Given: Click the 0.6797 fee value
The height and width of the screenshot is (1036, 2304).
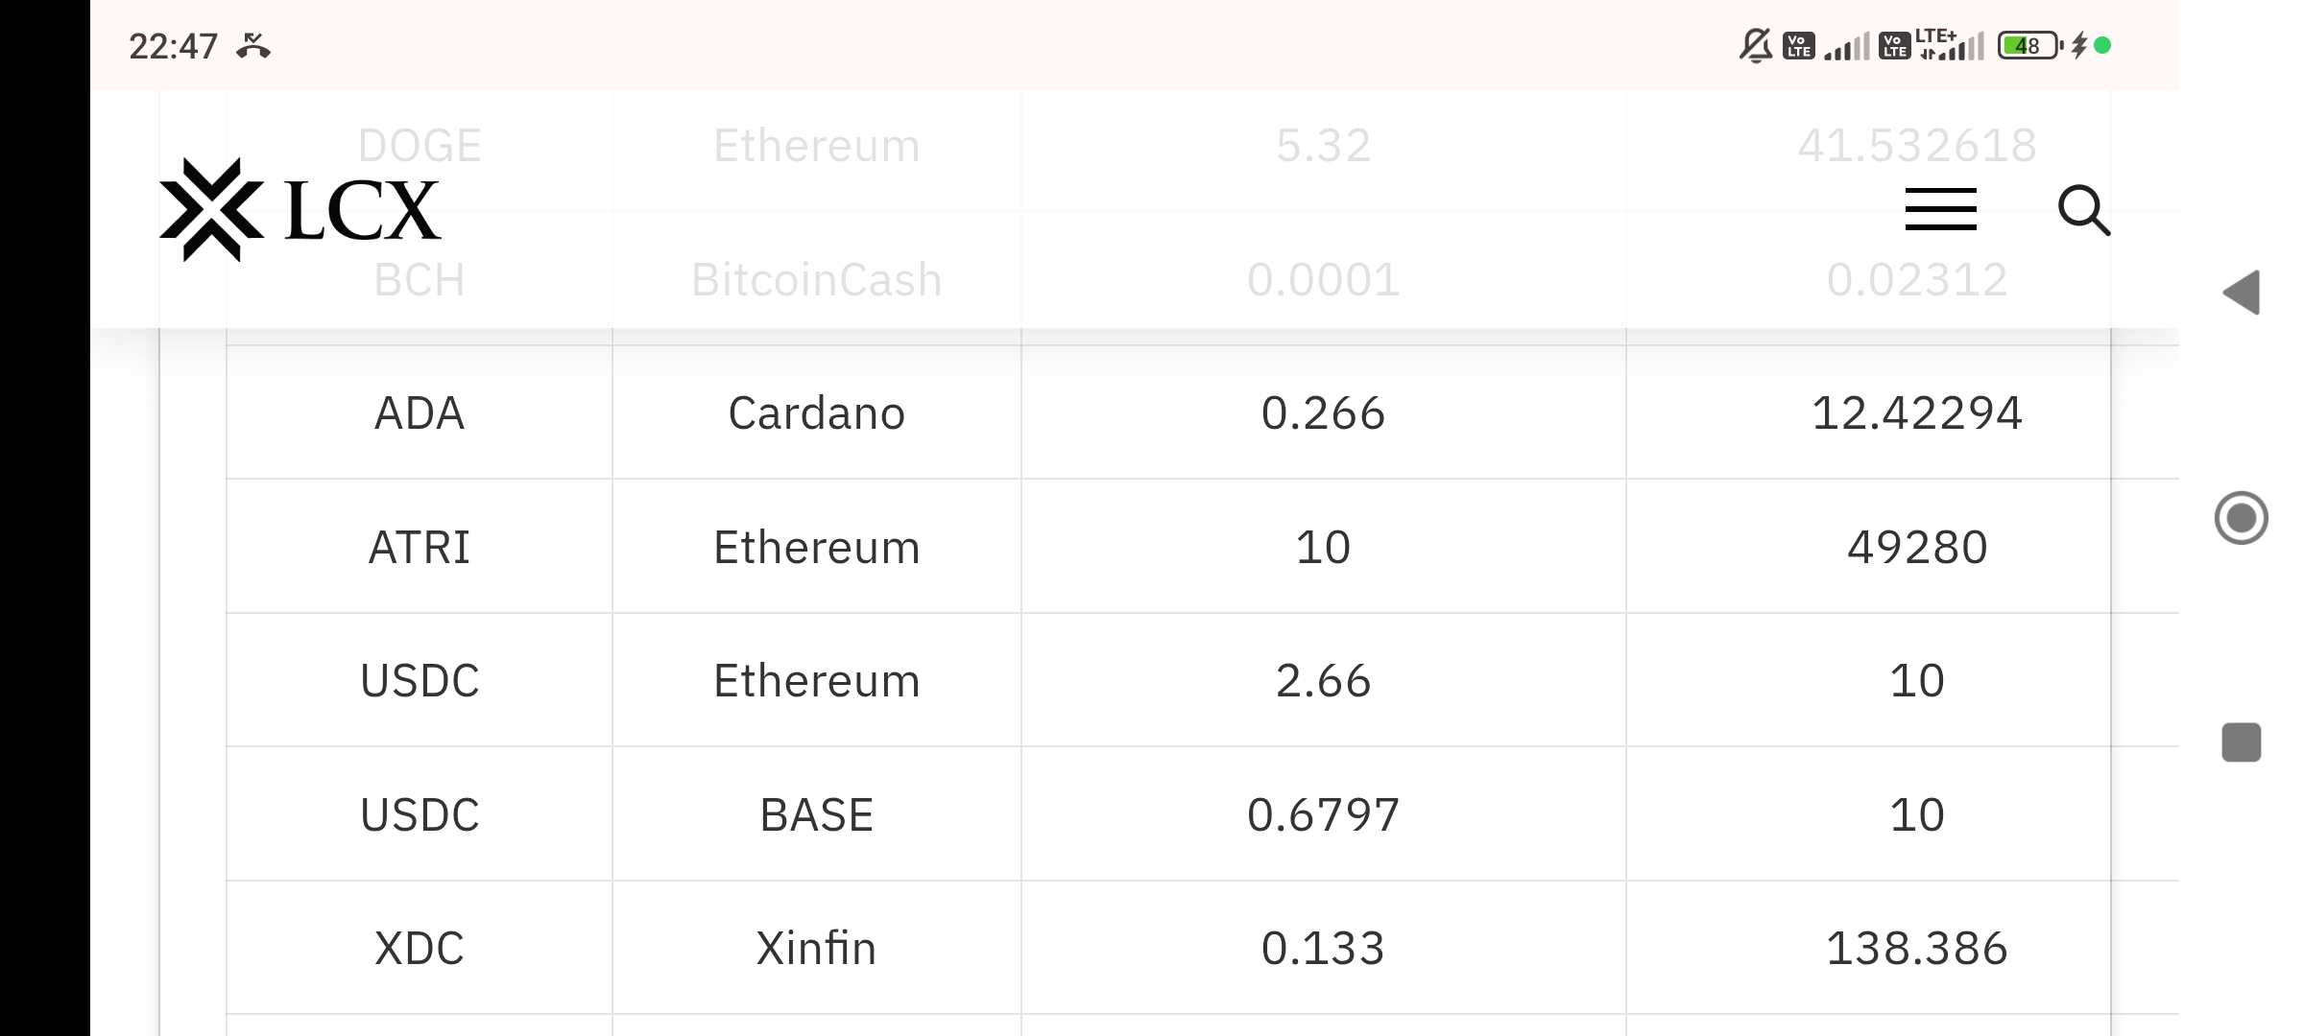Looking at the screenshot, I should [x=1323, y=814].
